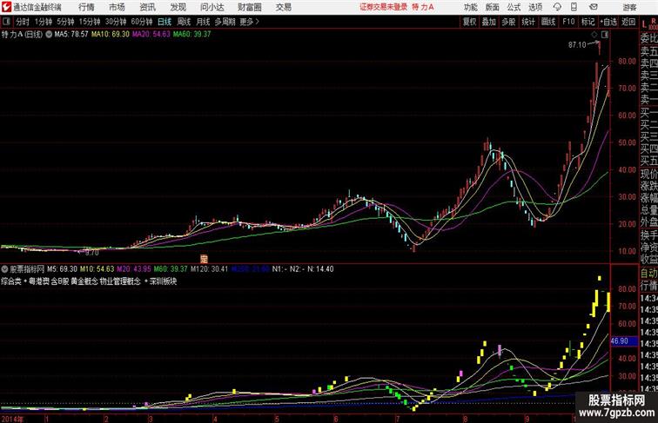Switch to 分时 period tab
Viewport: 658px width, 423px height.
pos(23,22)
